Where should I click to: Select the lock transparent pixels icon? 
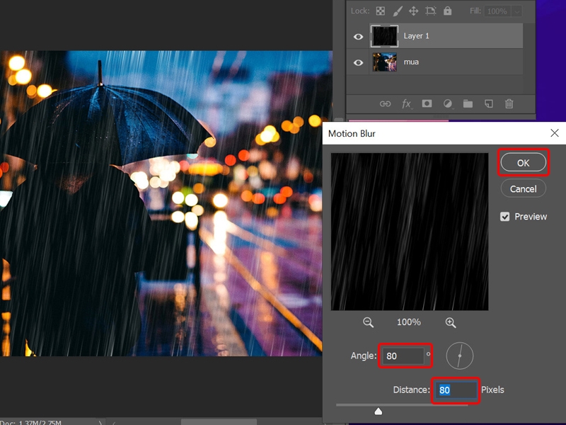(x=381, y=11)
